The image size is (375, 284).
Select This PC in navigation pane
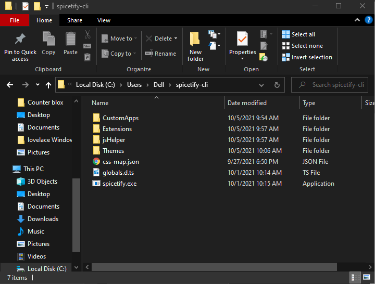pos(28,169)
